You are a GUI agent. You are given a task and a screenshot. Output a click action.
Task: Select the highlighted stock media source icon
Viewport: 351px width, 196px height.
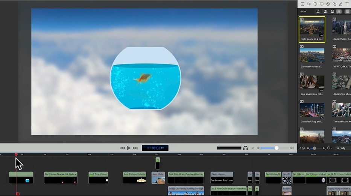[339, 12]
